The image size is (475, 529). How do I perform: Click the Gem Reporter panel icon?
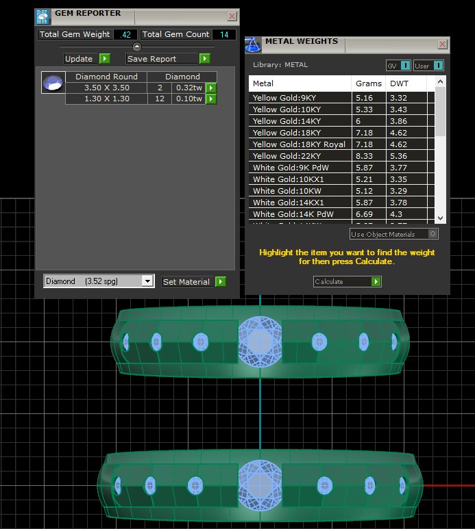[42, 17]
